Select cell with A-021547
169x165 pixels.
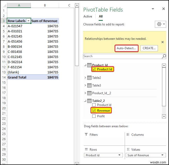pyautogui.click(x=19, y=26)
